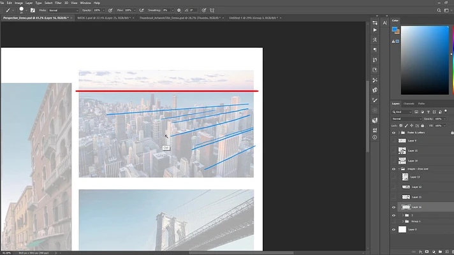
Task: Open the layer Kind filter dropdown
Action: click(402, 112)
